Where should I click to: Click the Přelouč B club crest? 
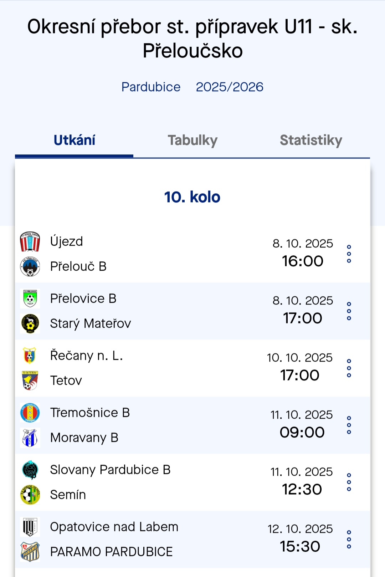[x=30, y=266]
